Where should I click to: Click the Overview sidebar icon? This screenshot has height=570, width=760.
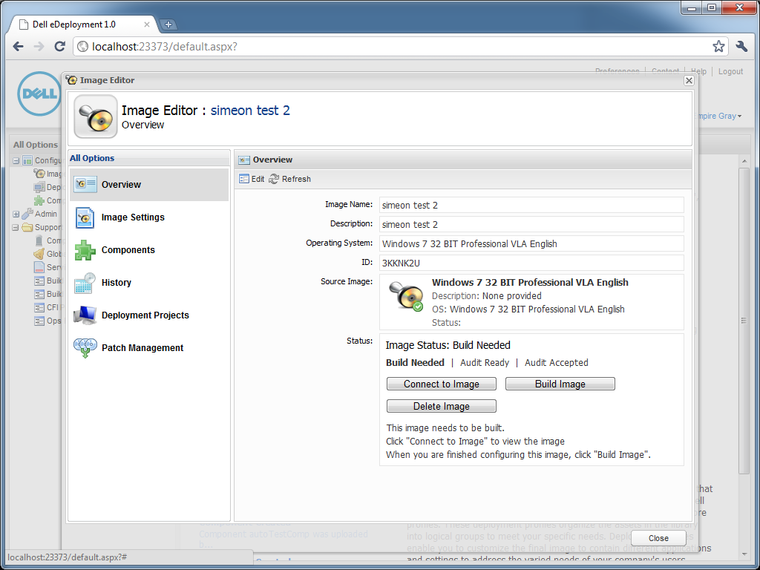point(85,184)
